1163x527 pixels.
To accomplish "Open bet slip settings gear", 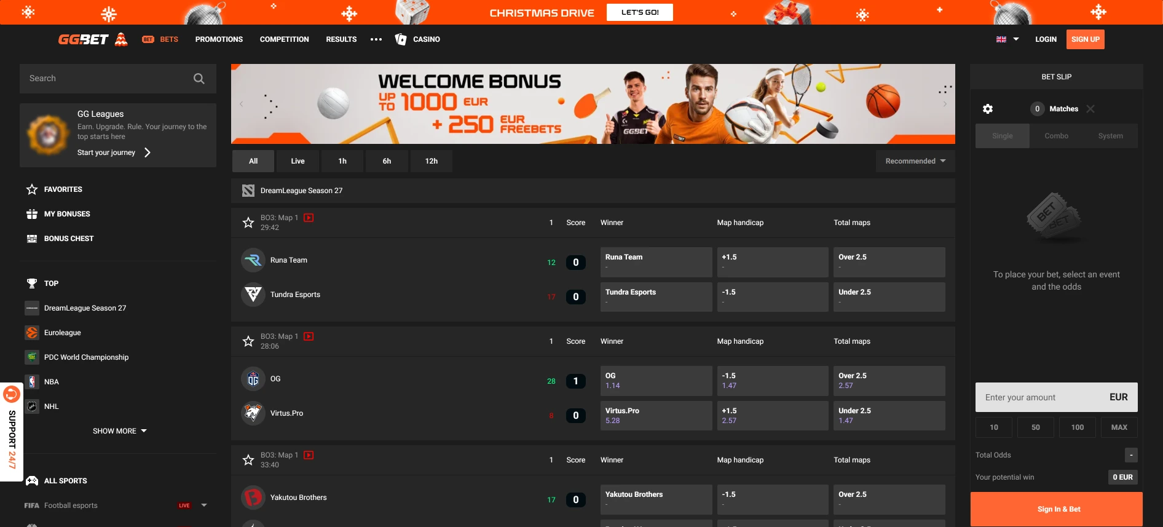I will [988, 109].
